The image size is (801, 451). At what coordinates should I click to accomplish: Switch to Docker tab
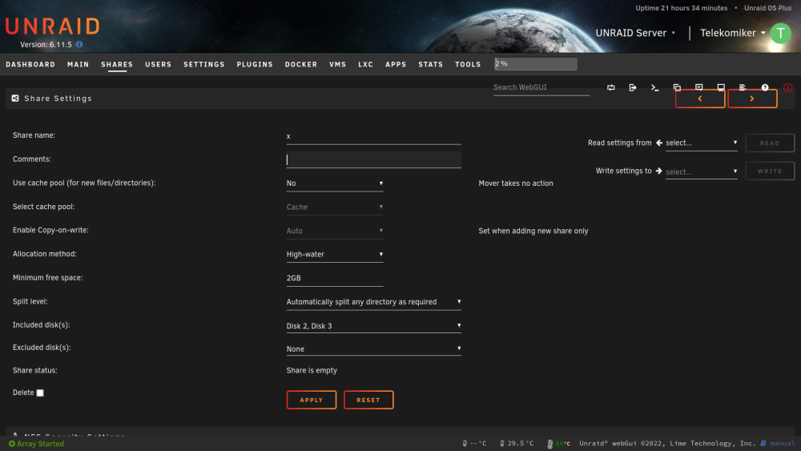pos(301,64)
